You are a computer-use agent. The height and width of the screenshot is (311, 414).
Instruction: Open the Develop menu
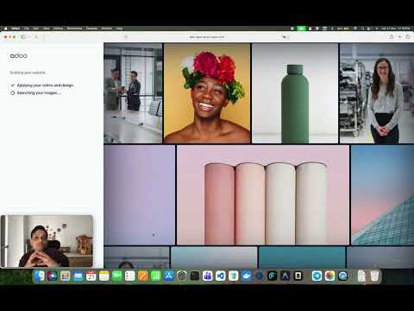(91, 29)
